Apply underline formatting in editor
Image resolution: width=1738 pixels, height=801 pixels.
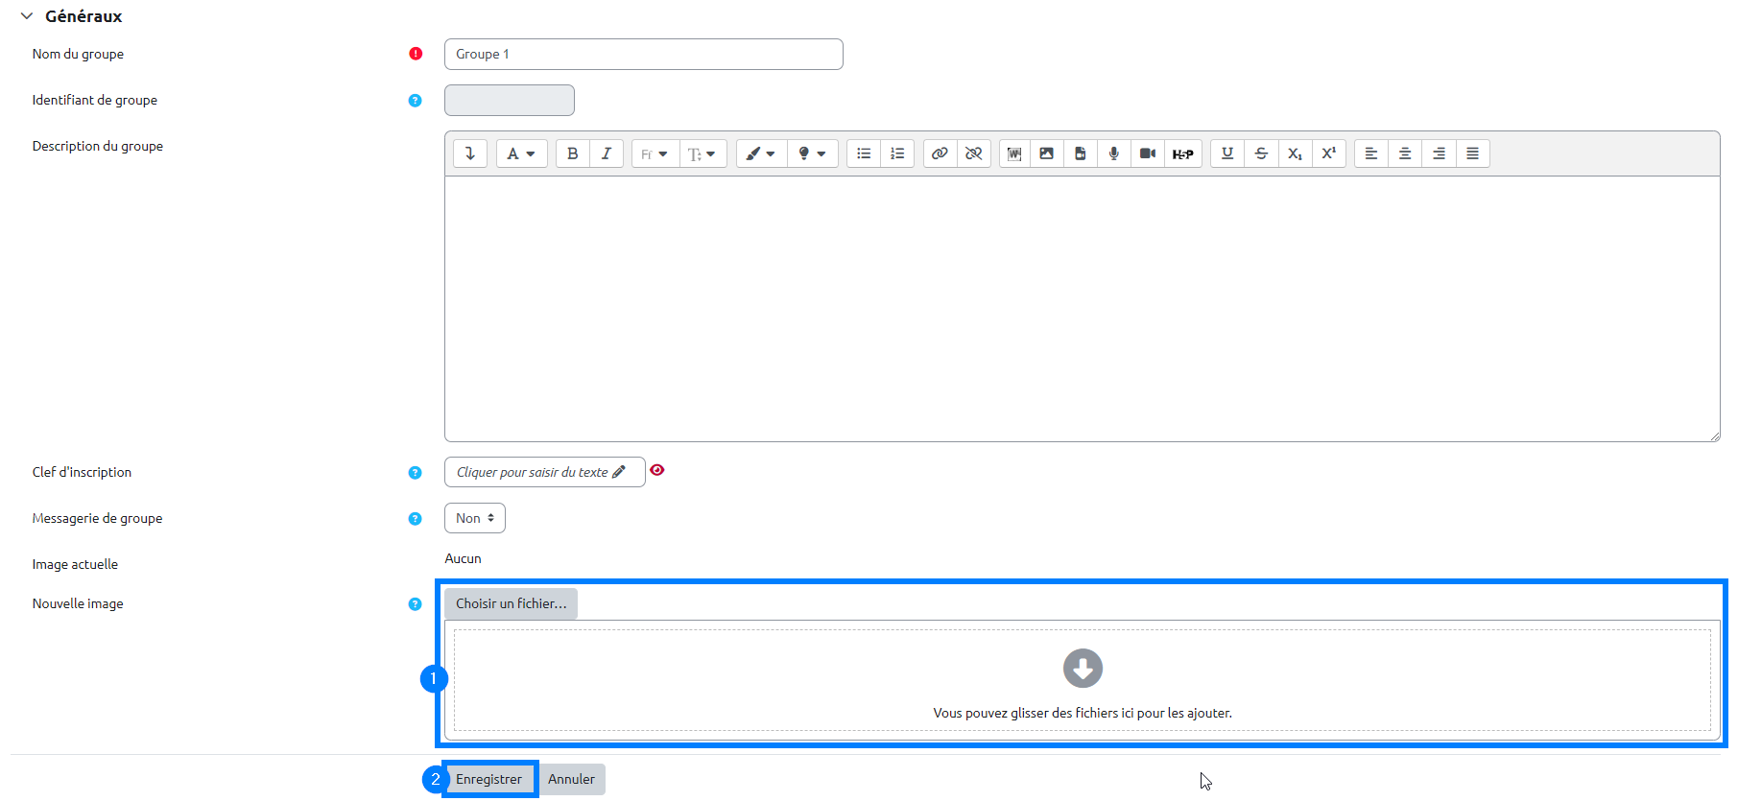(x=1227, y=153)
